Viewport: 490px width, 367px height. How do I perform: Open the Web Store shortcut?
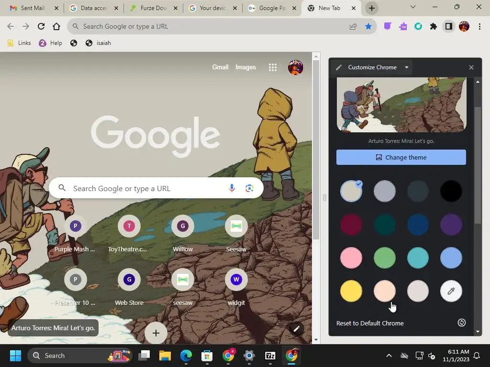[129, 287]
